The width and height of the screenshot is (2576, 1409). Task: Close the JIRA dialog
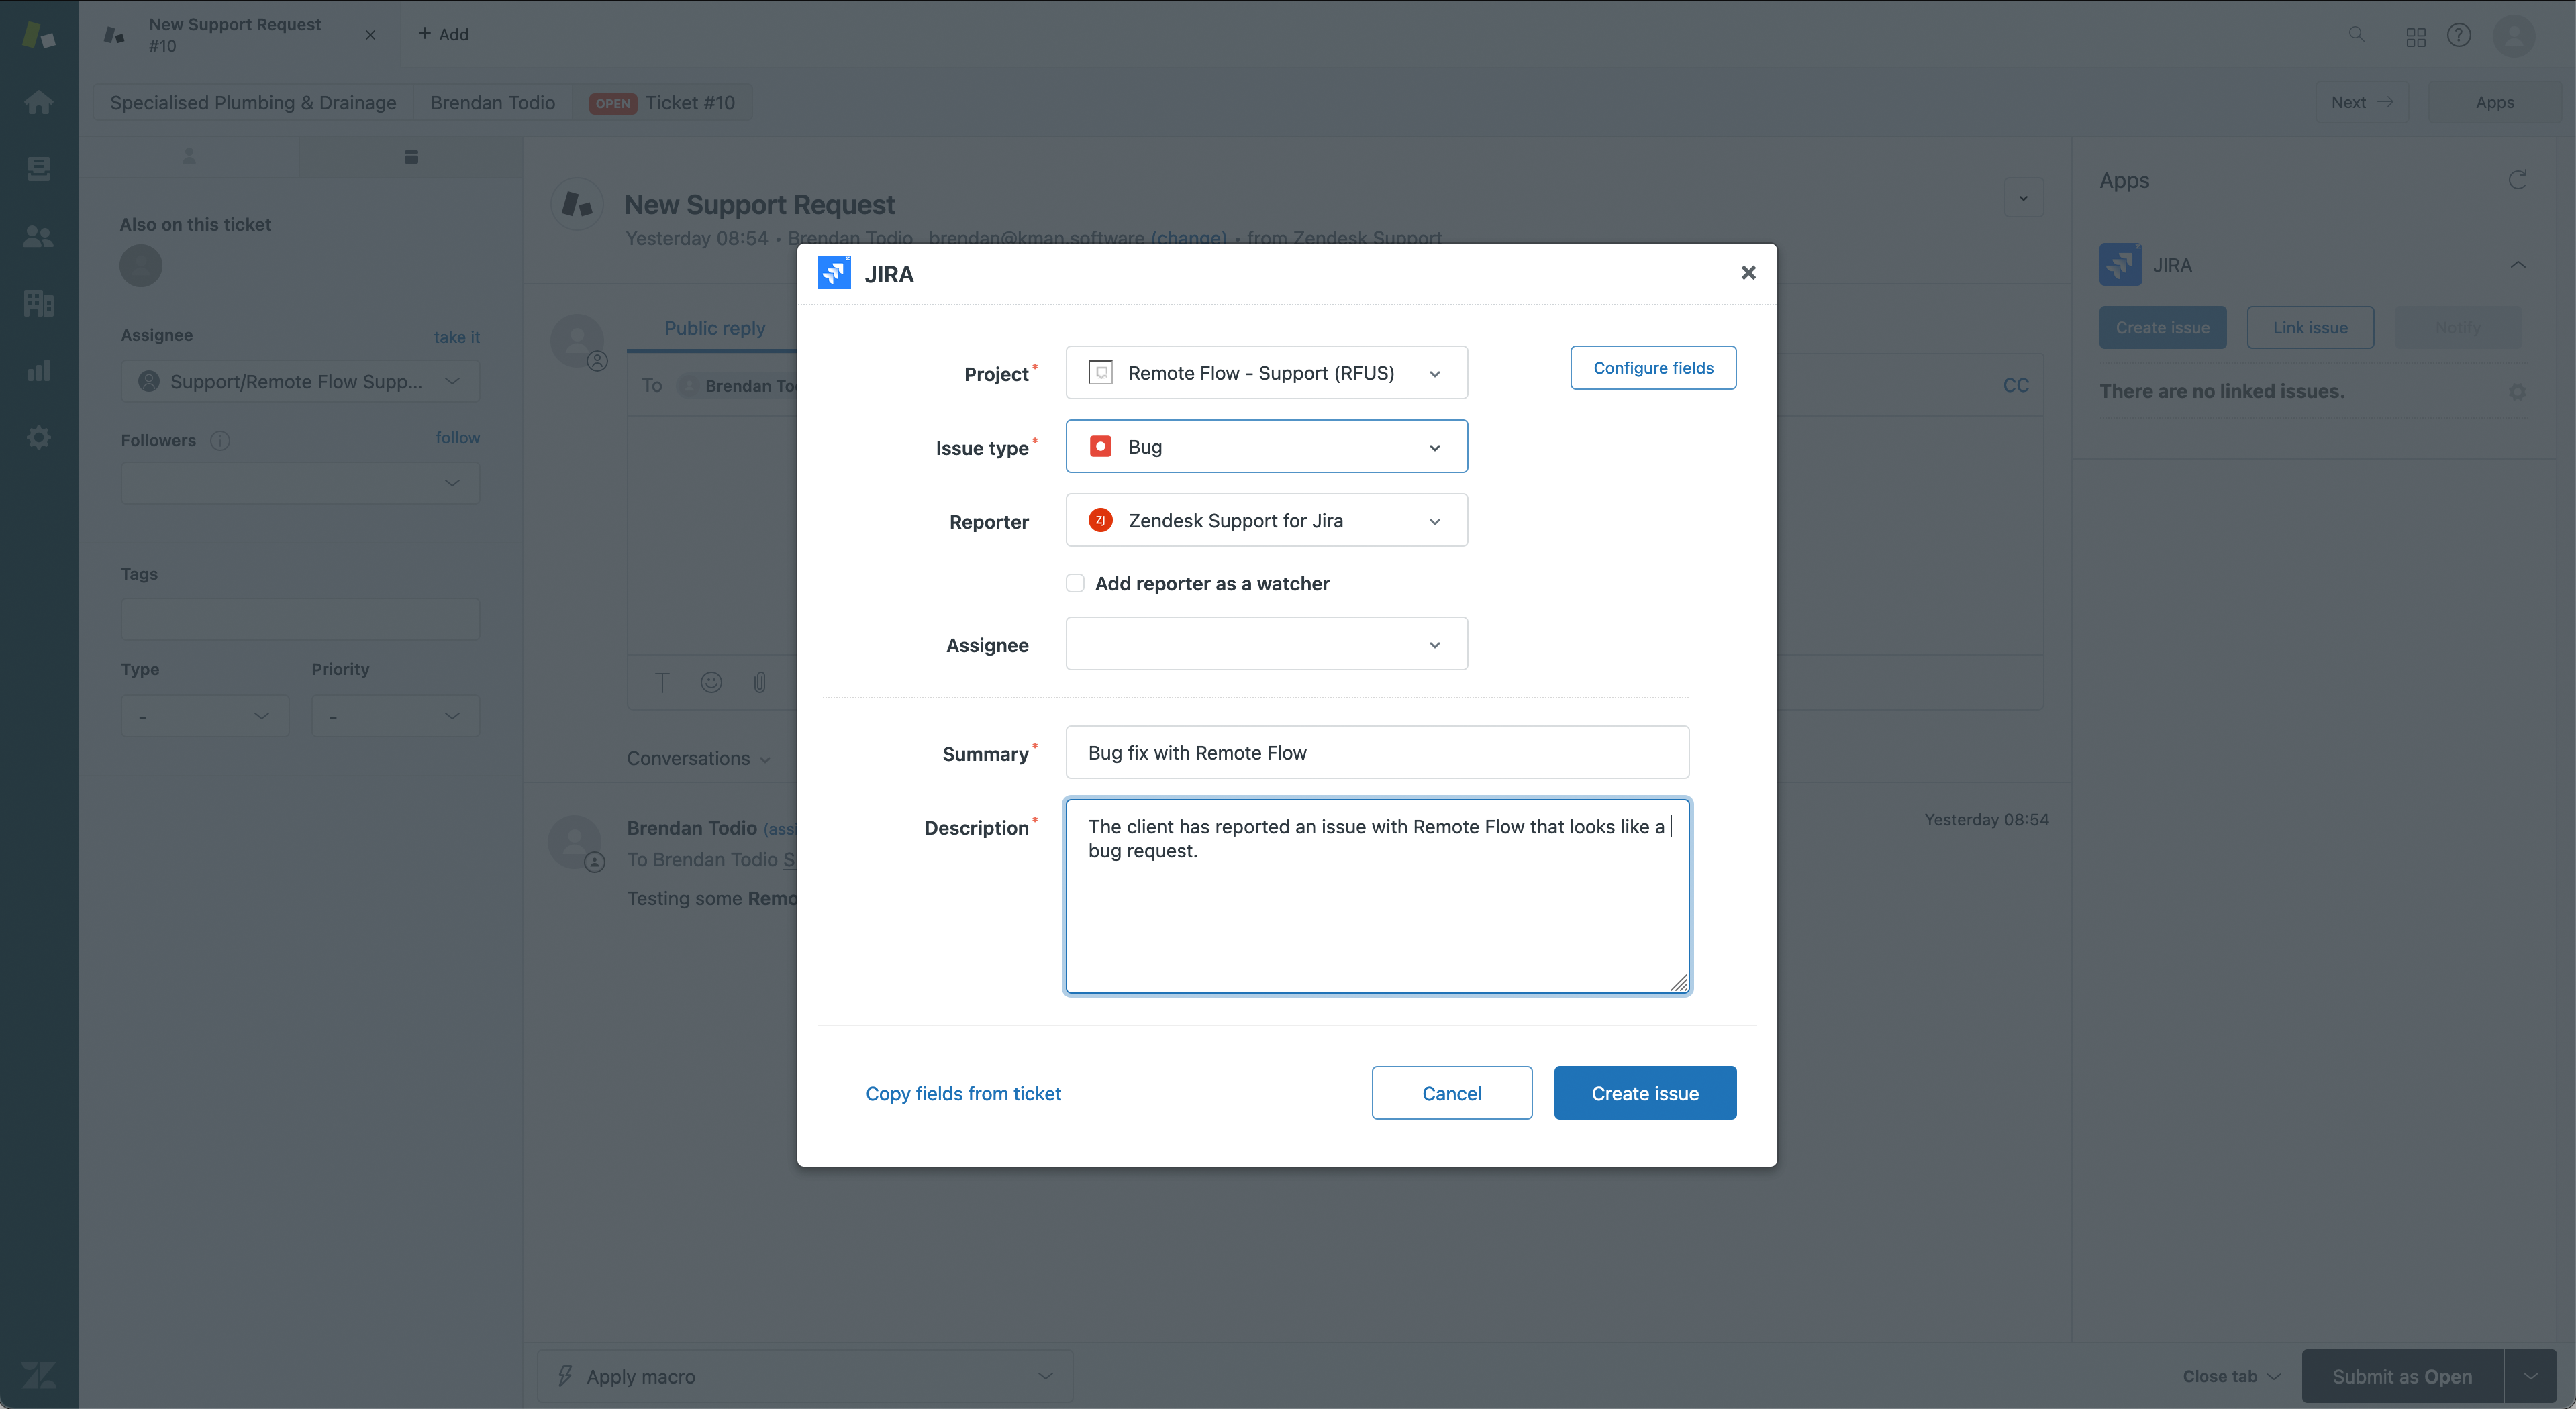(x=1748, y=273)
